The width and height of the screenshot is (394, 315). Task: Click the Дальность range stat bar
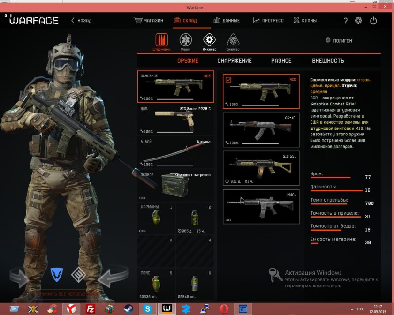pos(336,191)
